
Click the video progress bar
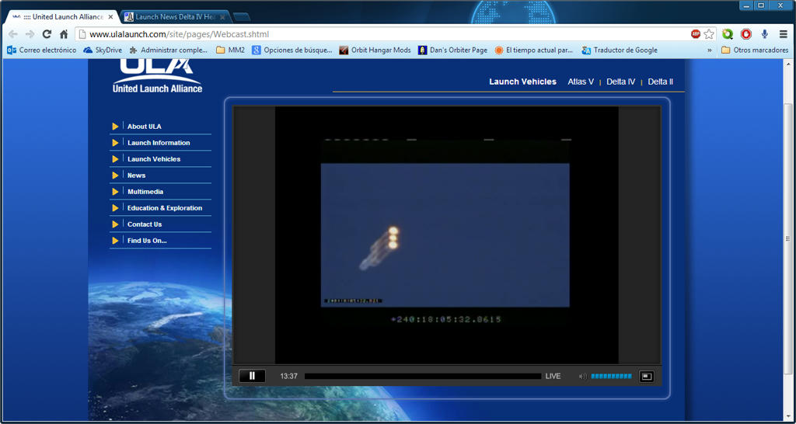tap(423, 377)
